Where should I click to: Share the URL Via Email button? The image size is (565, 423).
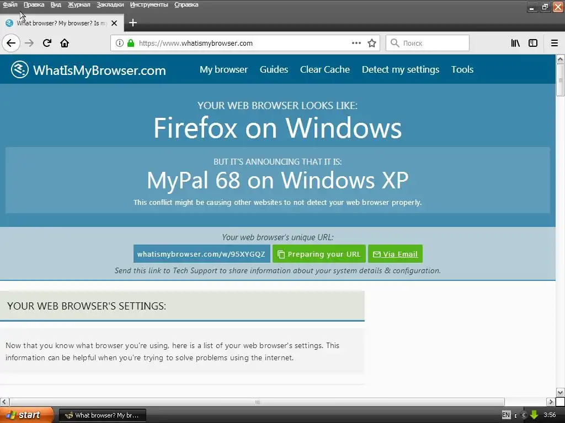[395, 254]
